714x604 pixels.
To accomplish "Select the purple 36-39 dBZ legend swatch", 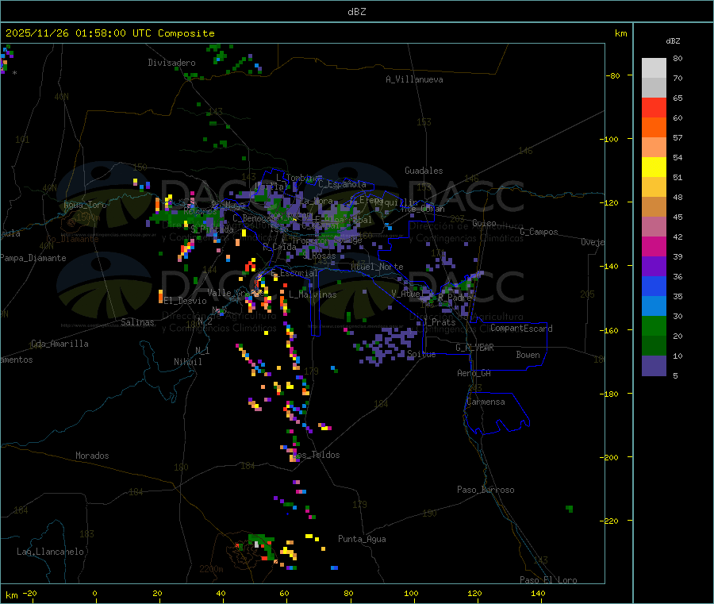I will tap(654, 267).
